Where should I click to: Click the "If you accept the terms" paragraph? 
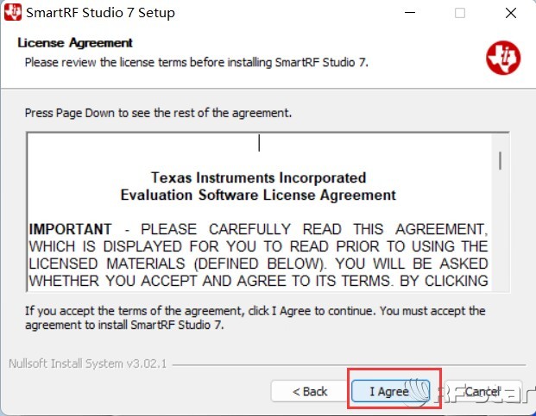pos(255,317)
